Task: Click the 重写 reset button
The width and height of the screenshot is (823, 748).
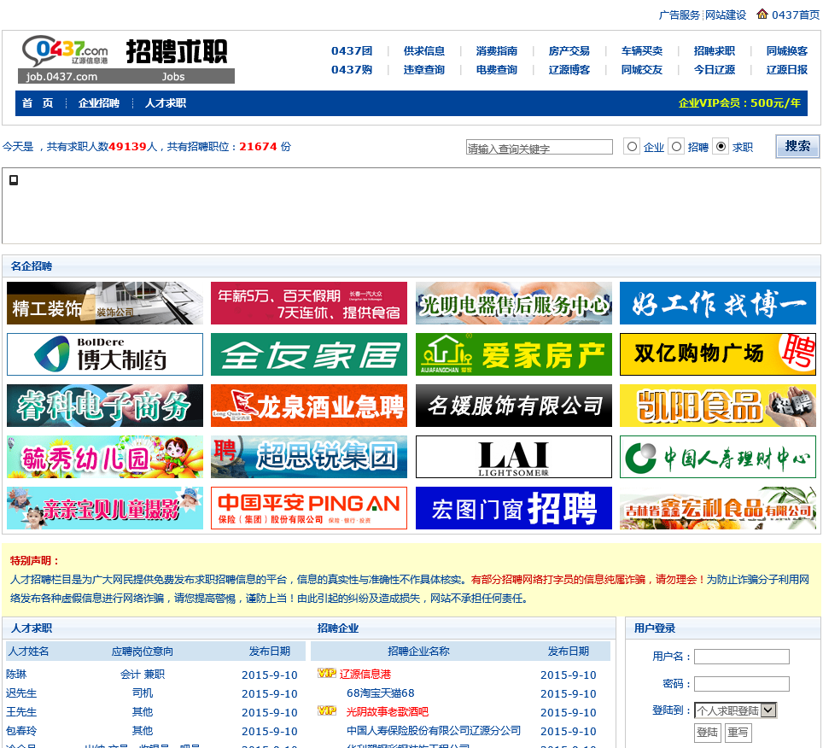Action: tap(738, 732)
